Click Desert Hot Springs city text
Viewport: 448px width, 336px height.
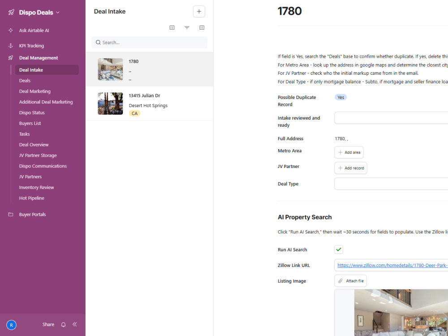click(148, 105)
